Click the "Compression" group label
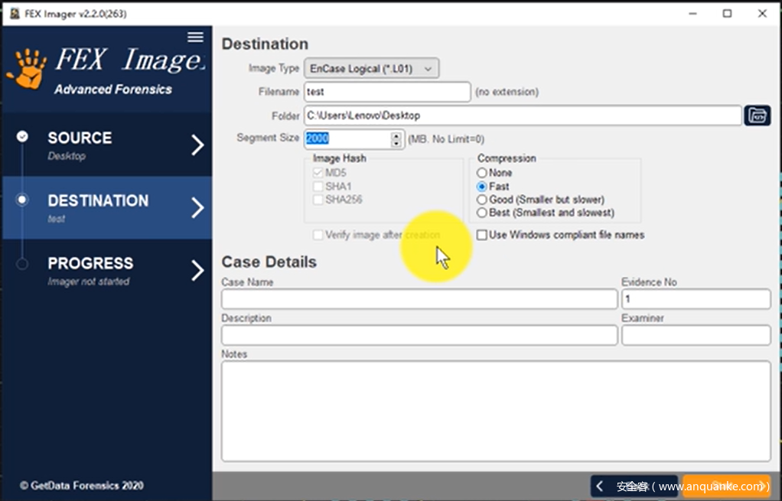Screen dimensions: 782x501 click(x=507, y=158)
